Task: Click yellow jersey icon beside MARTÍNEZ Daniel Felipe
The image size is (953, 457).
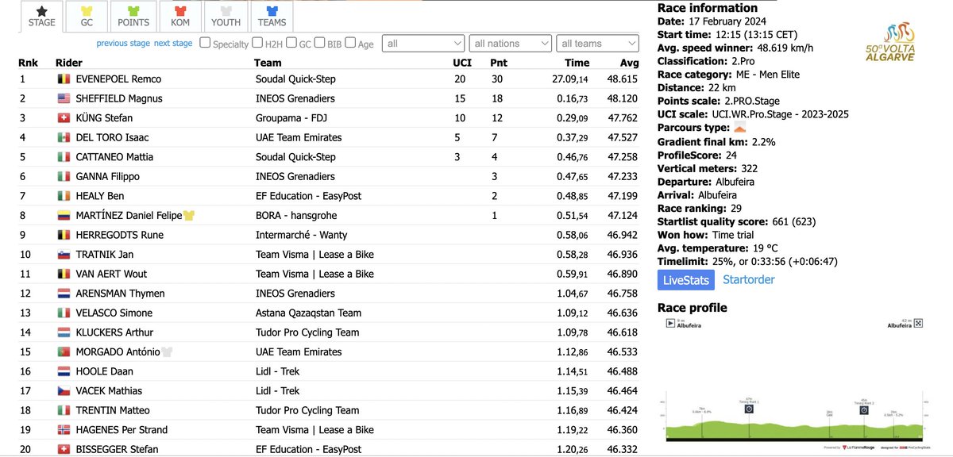Action: point(189,216)
